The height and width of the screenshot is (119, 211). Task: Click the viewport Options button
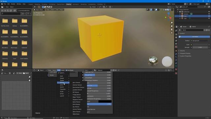tap(170, 7)
